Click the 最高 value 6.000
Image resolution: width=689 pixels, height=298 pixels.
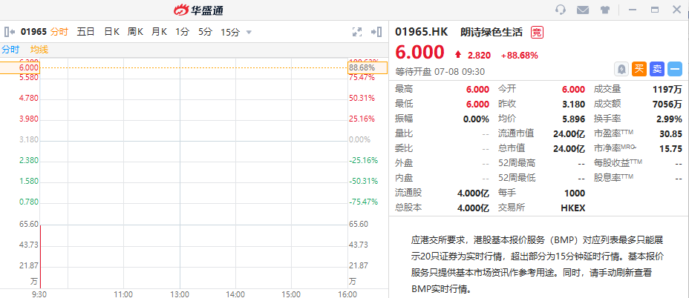coord(477,90)
